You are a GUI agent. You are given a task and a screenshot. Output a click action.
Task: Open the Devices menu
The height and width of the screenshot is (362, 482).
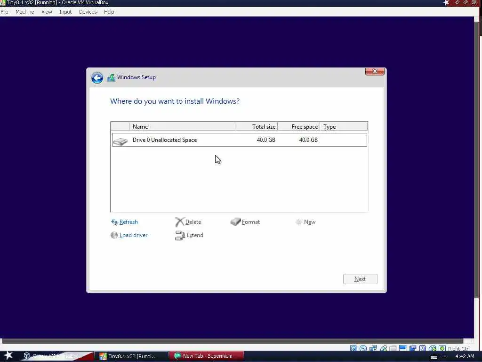(x=88, y=12)
